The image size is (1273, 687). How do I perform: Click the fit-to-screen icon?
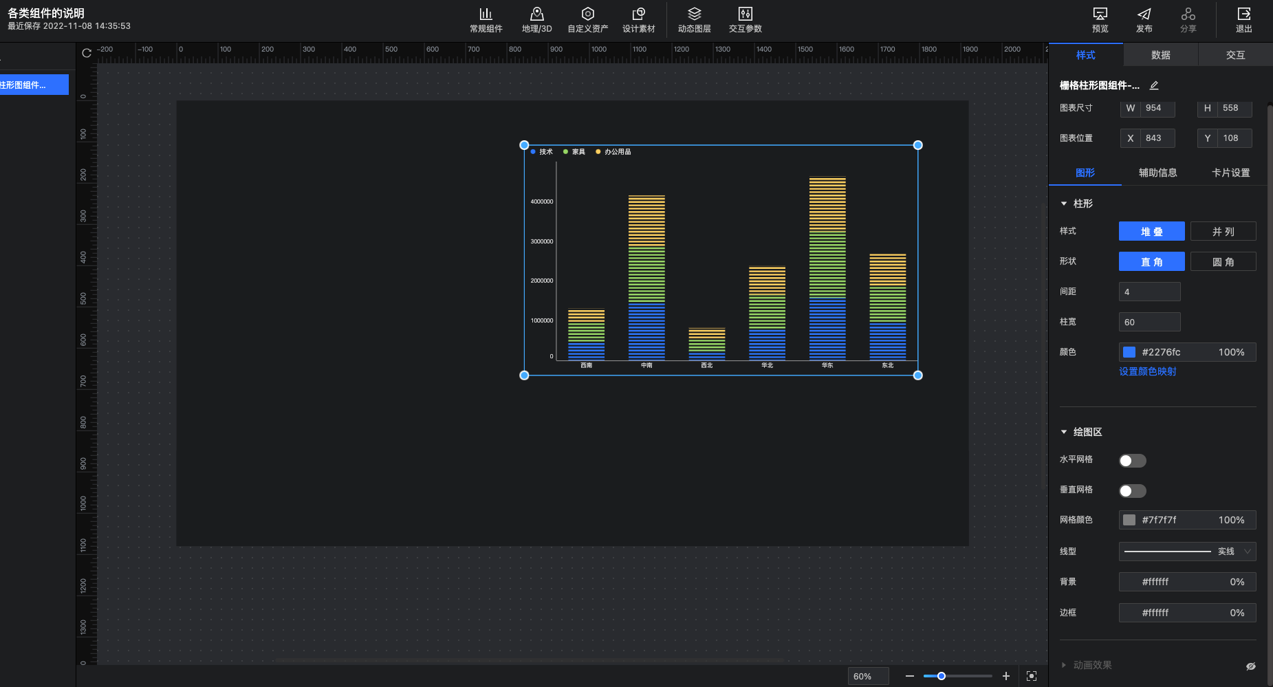point(1032,676)
